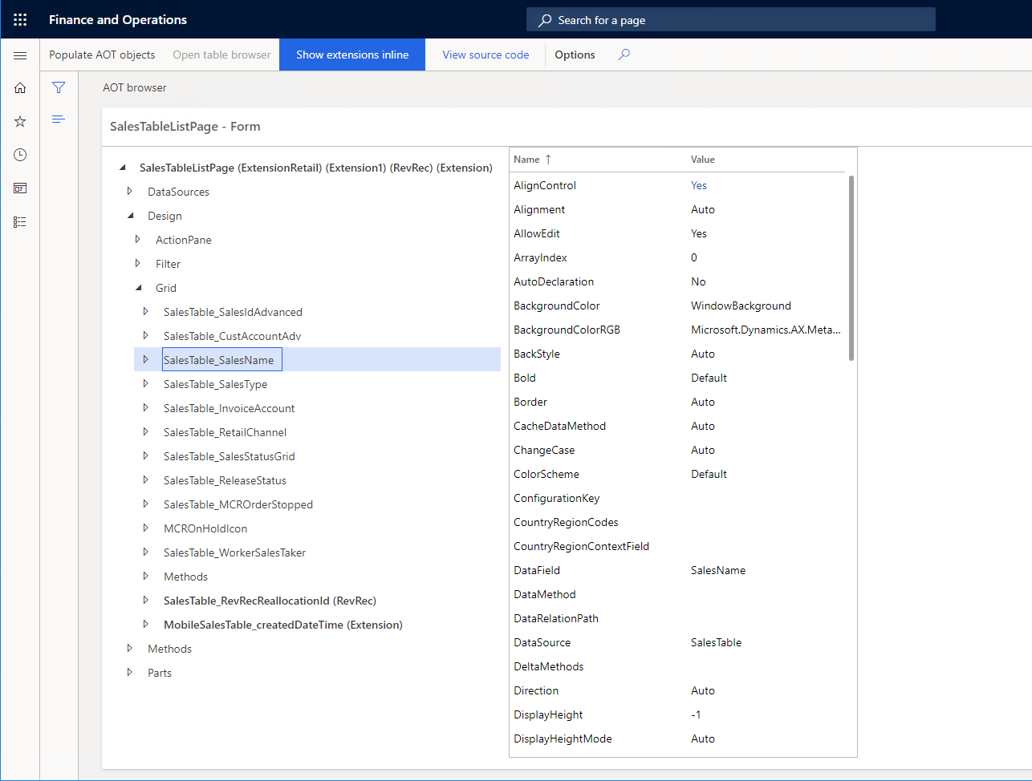Show filter pane funnel icon
Screen dimensions: 1032x781
[x=59, y=87]
